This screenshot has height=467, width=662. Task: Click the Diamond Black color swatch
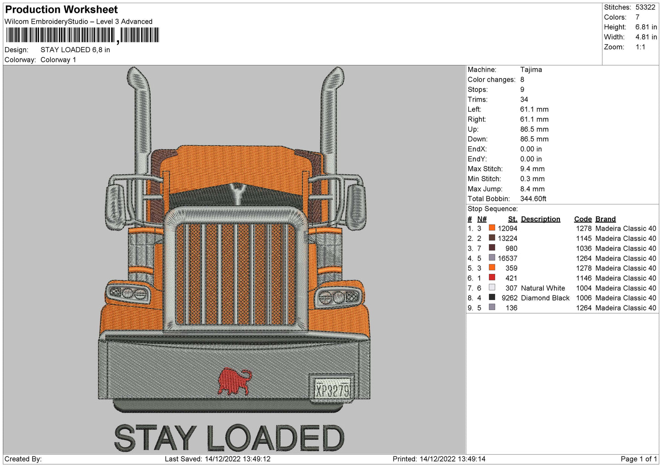pos(492,297)
